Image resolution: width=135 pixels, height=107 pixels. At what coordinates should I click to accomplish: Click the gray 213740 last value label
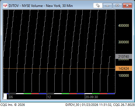[x=124, y=56]
